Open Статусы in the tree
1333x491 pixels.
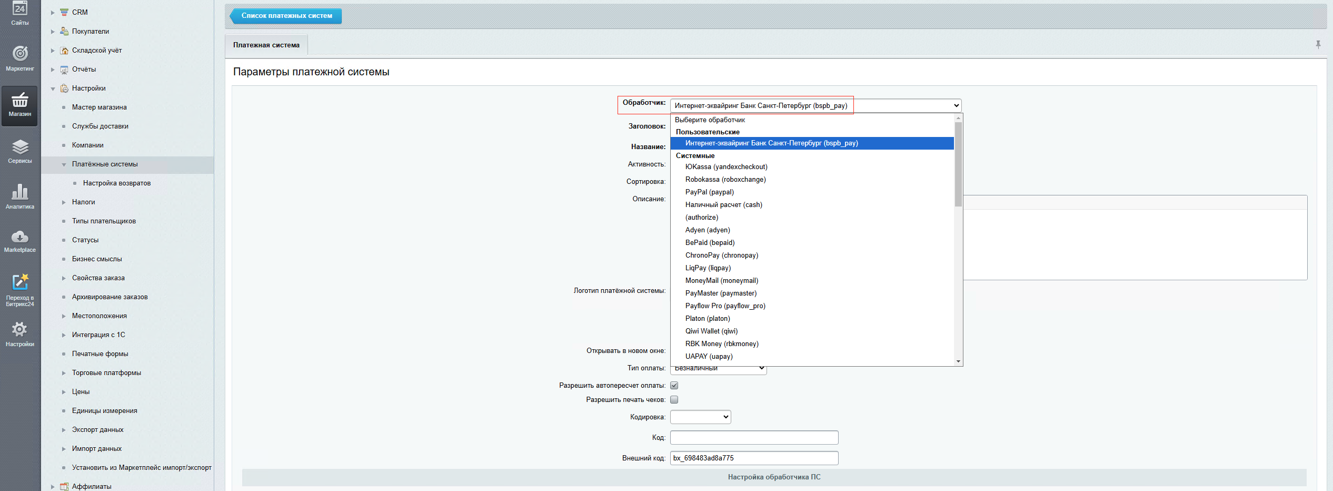85,240
